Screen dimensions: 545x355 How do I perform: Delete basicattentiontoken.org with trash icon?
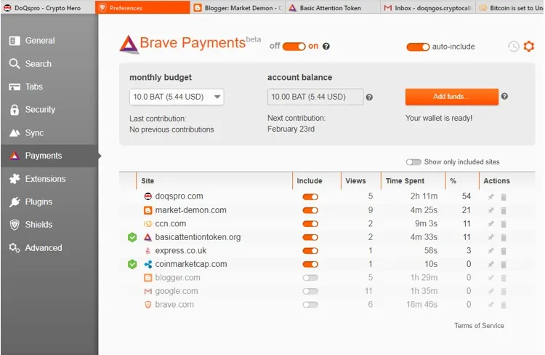click(504, 237)
